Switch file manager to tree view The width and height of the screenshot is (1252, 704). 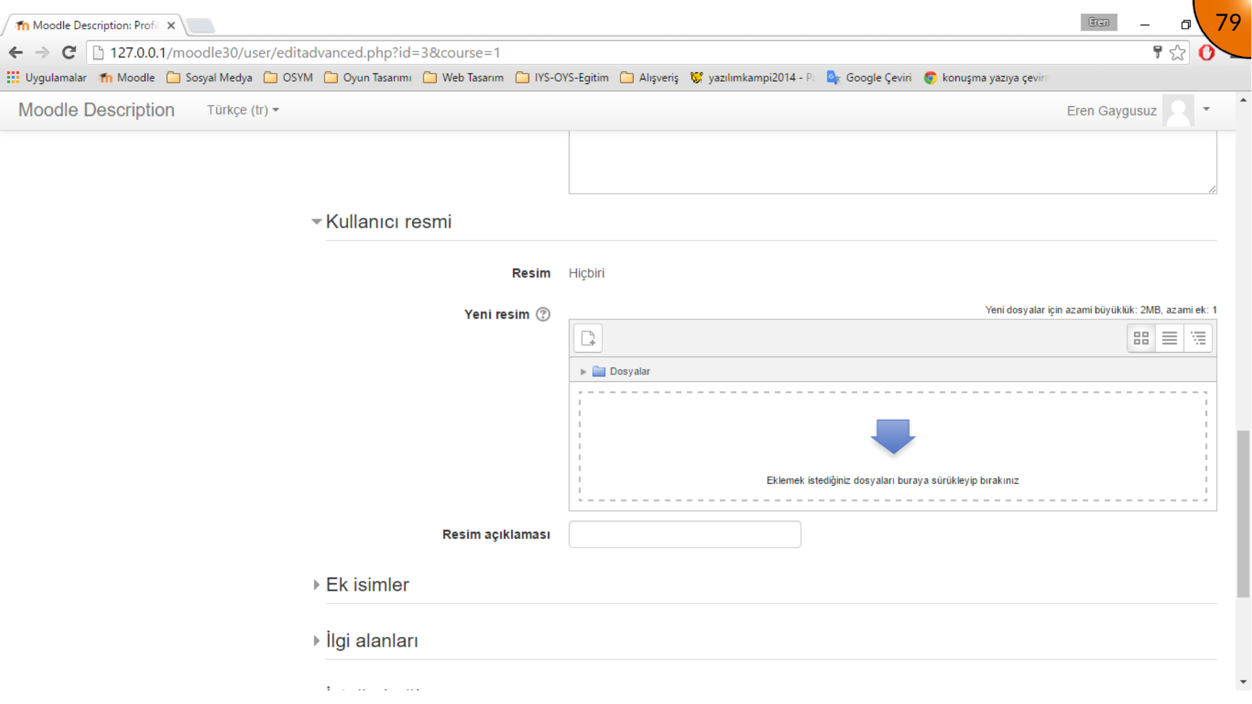click(x=1199, y=338)
